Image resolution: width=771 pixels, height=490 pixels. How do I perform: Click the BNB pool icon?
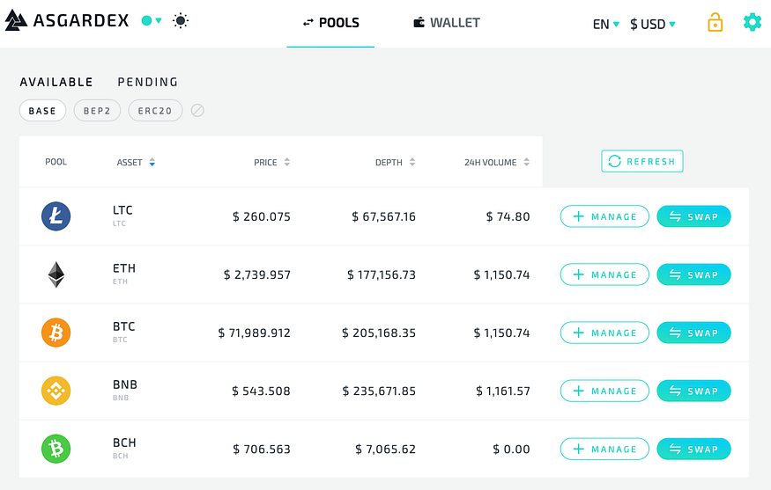coord(56,391)
